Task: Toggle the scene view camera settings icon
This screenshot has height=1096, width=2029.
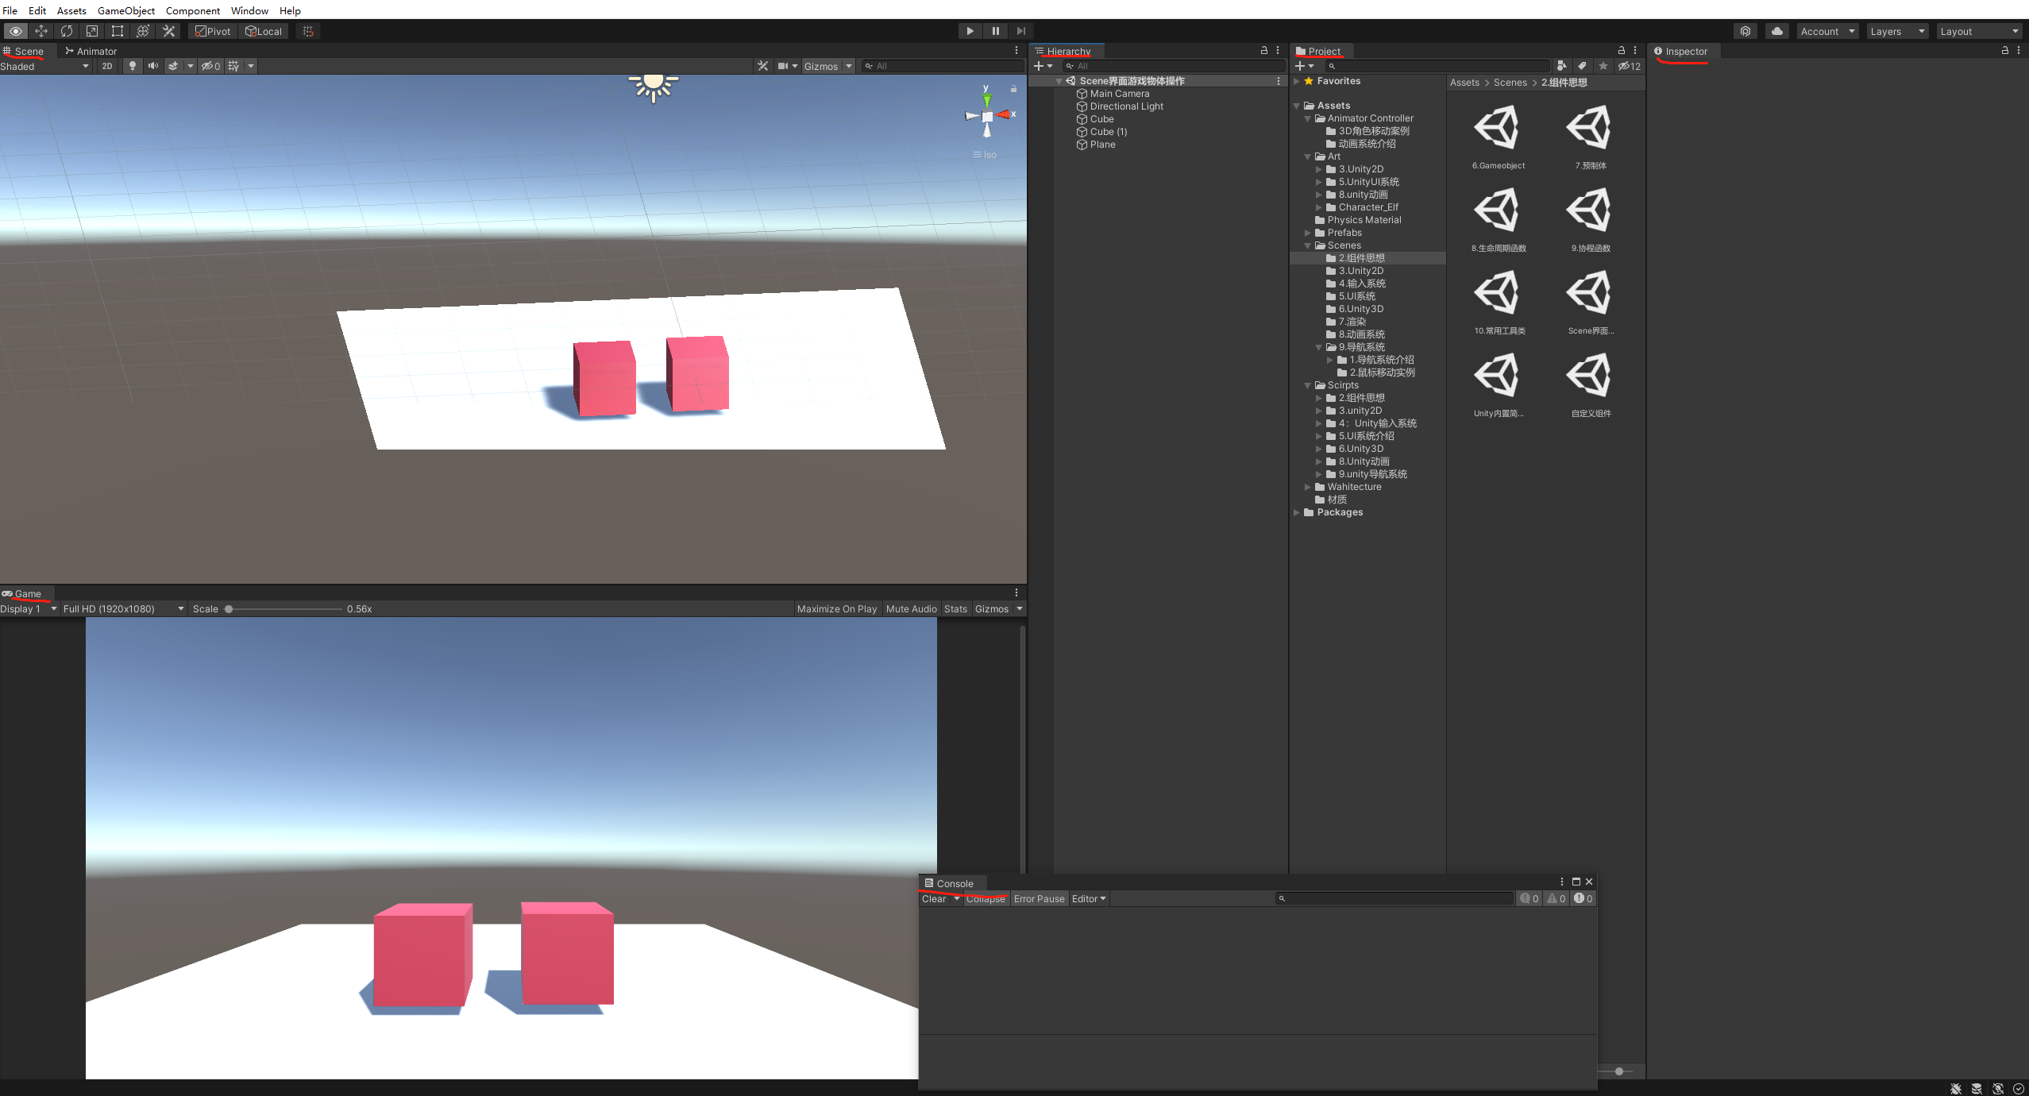Action: tap(782, 66)
